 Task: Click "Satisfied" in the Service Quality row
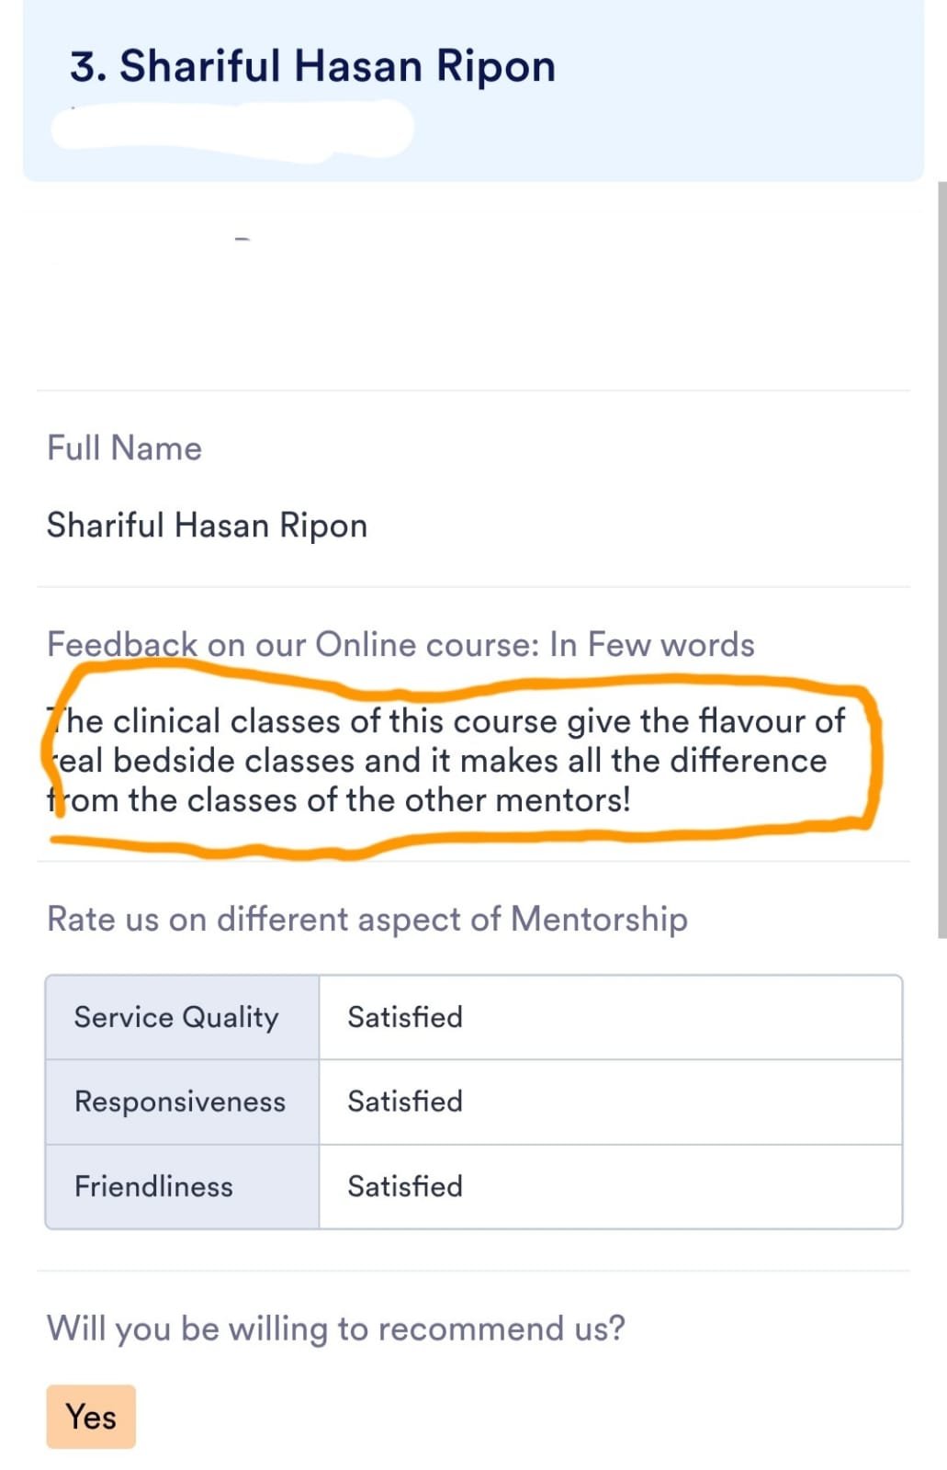click(x=405, y=1017)
